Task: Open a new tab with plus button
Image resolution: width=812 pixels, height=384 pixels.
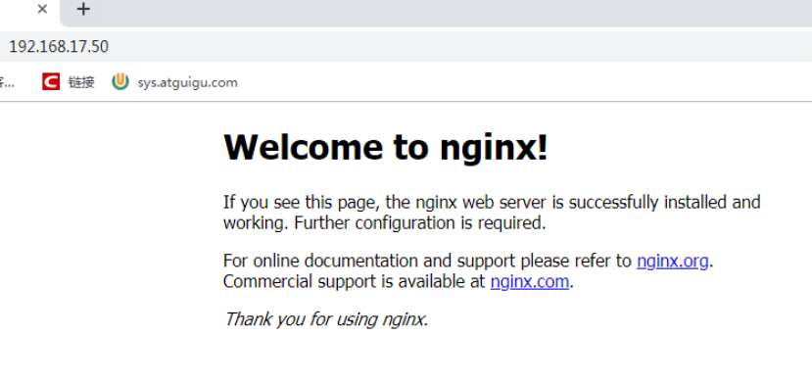Action: click(x=83, y=9)
